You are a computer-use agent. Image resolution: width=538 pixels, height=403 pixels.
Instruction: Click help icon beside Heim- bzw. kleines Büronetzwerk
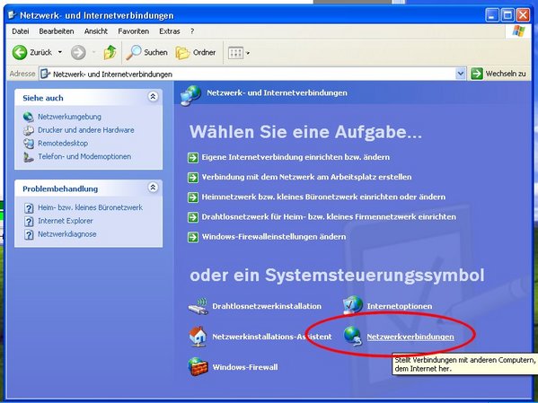pyautogui.click(x=29, y=208)
